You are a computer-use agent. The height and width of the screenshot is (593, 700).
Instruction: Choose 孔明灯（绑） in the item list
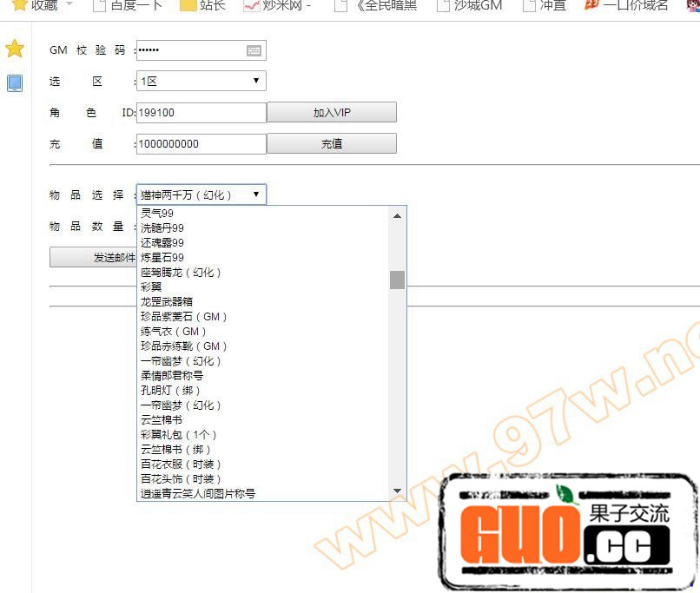click(x=171, y=391)
